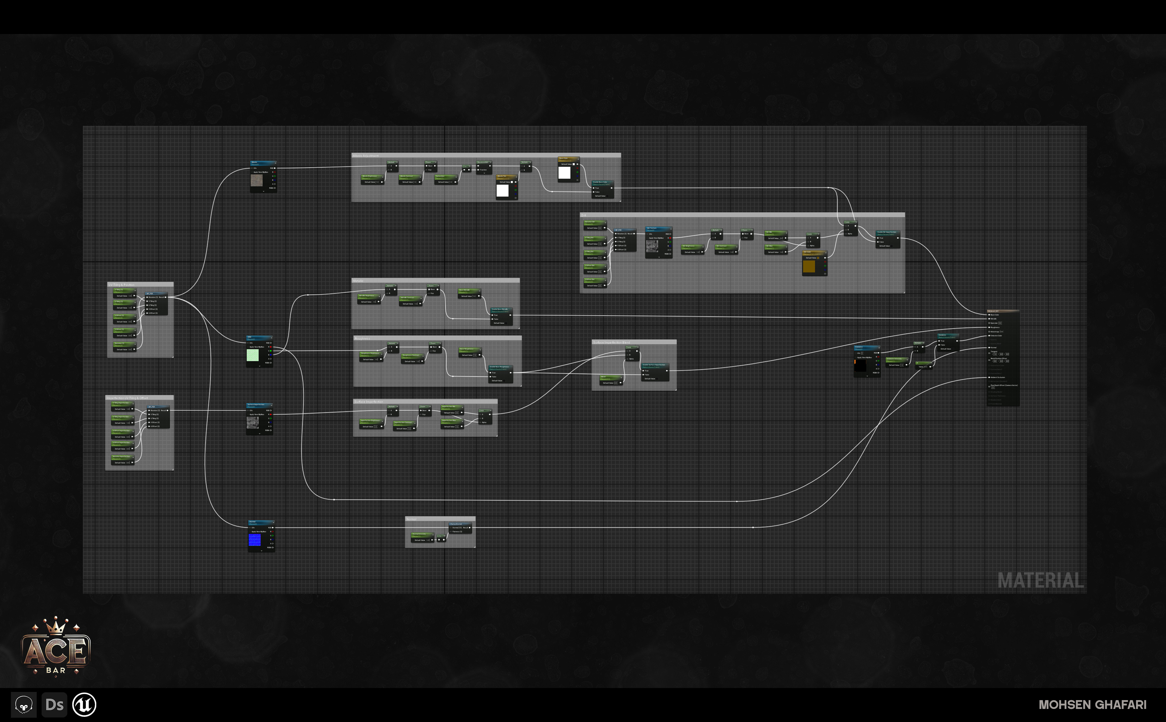Collapse the Albedo texture node with its chevron

point(276,163)
